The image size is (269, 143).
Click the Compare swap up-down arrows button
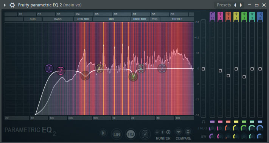point(188,132)
